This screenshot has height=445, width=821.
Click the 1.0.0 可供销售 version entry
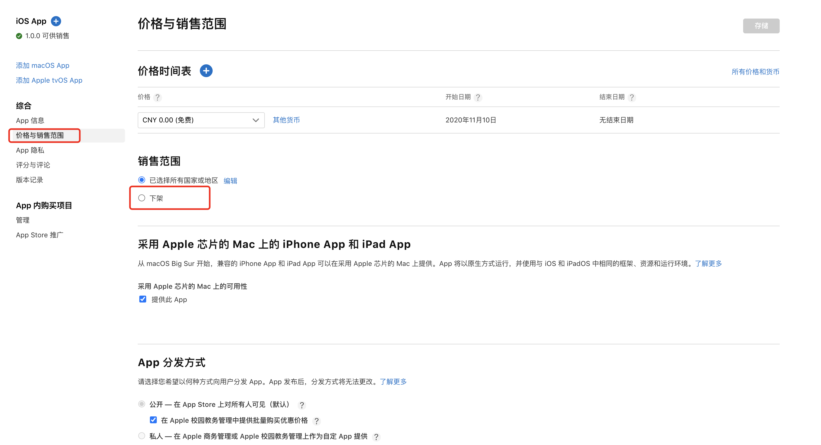[x=43, y=36]
